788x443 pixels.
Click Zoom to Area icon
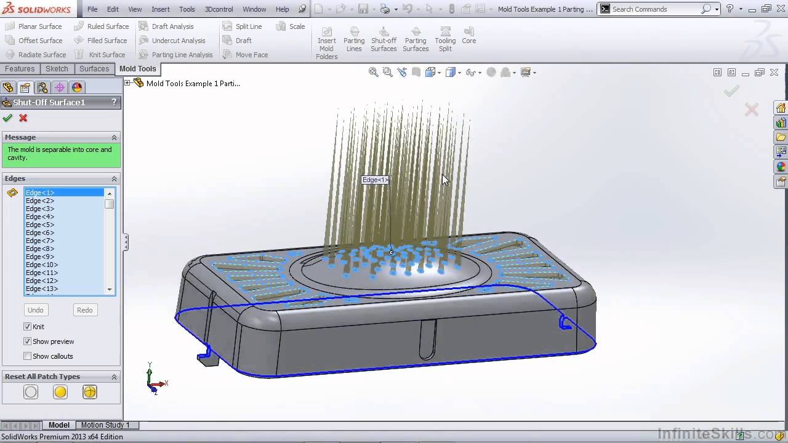click(387, 72)
